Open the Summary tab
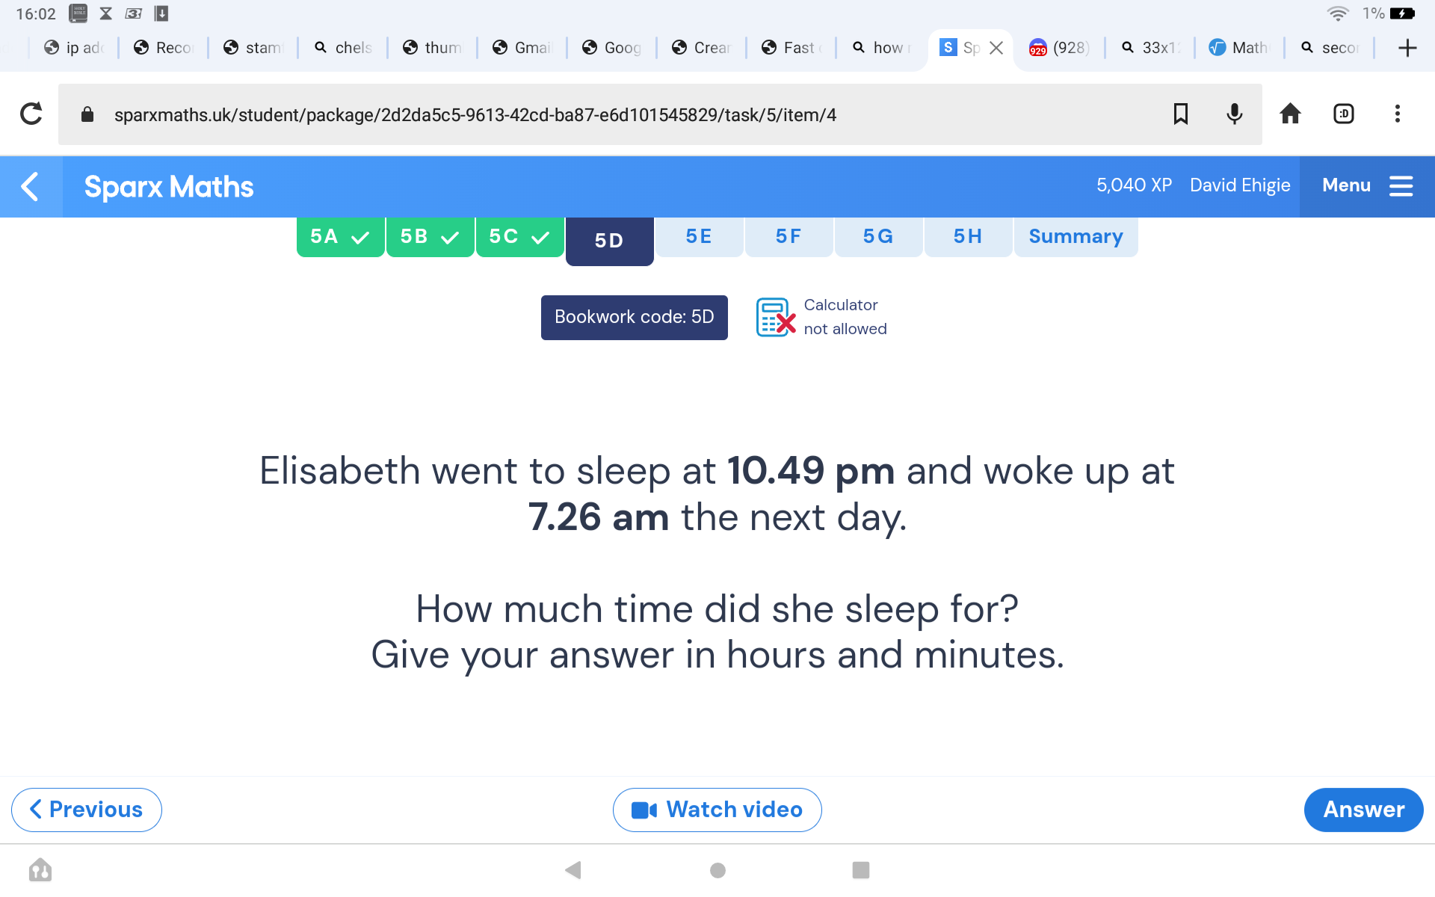 [x=1076, y=237]
